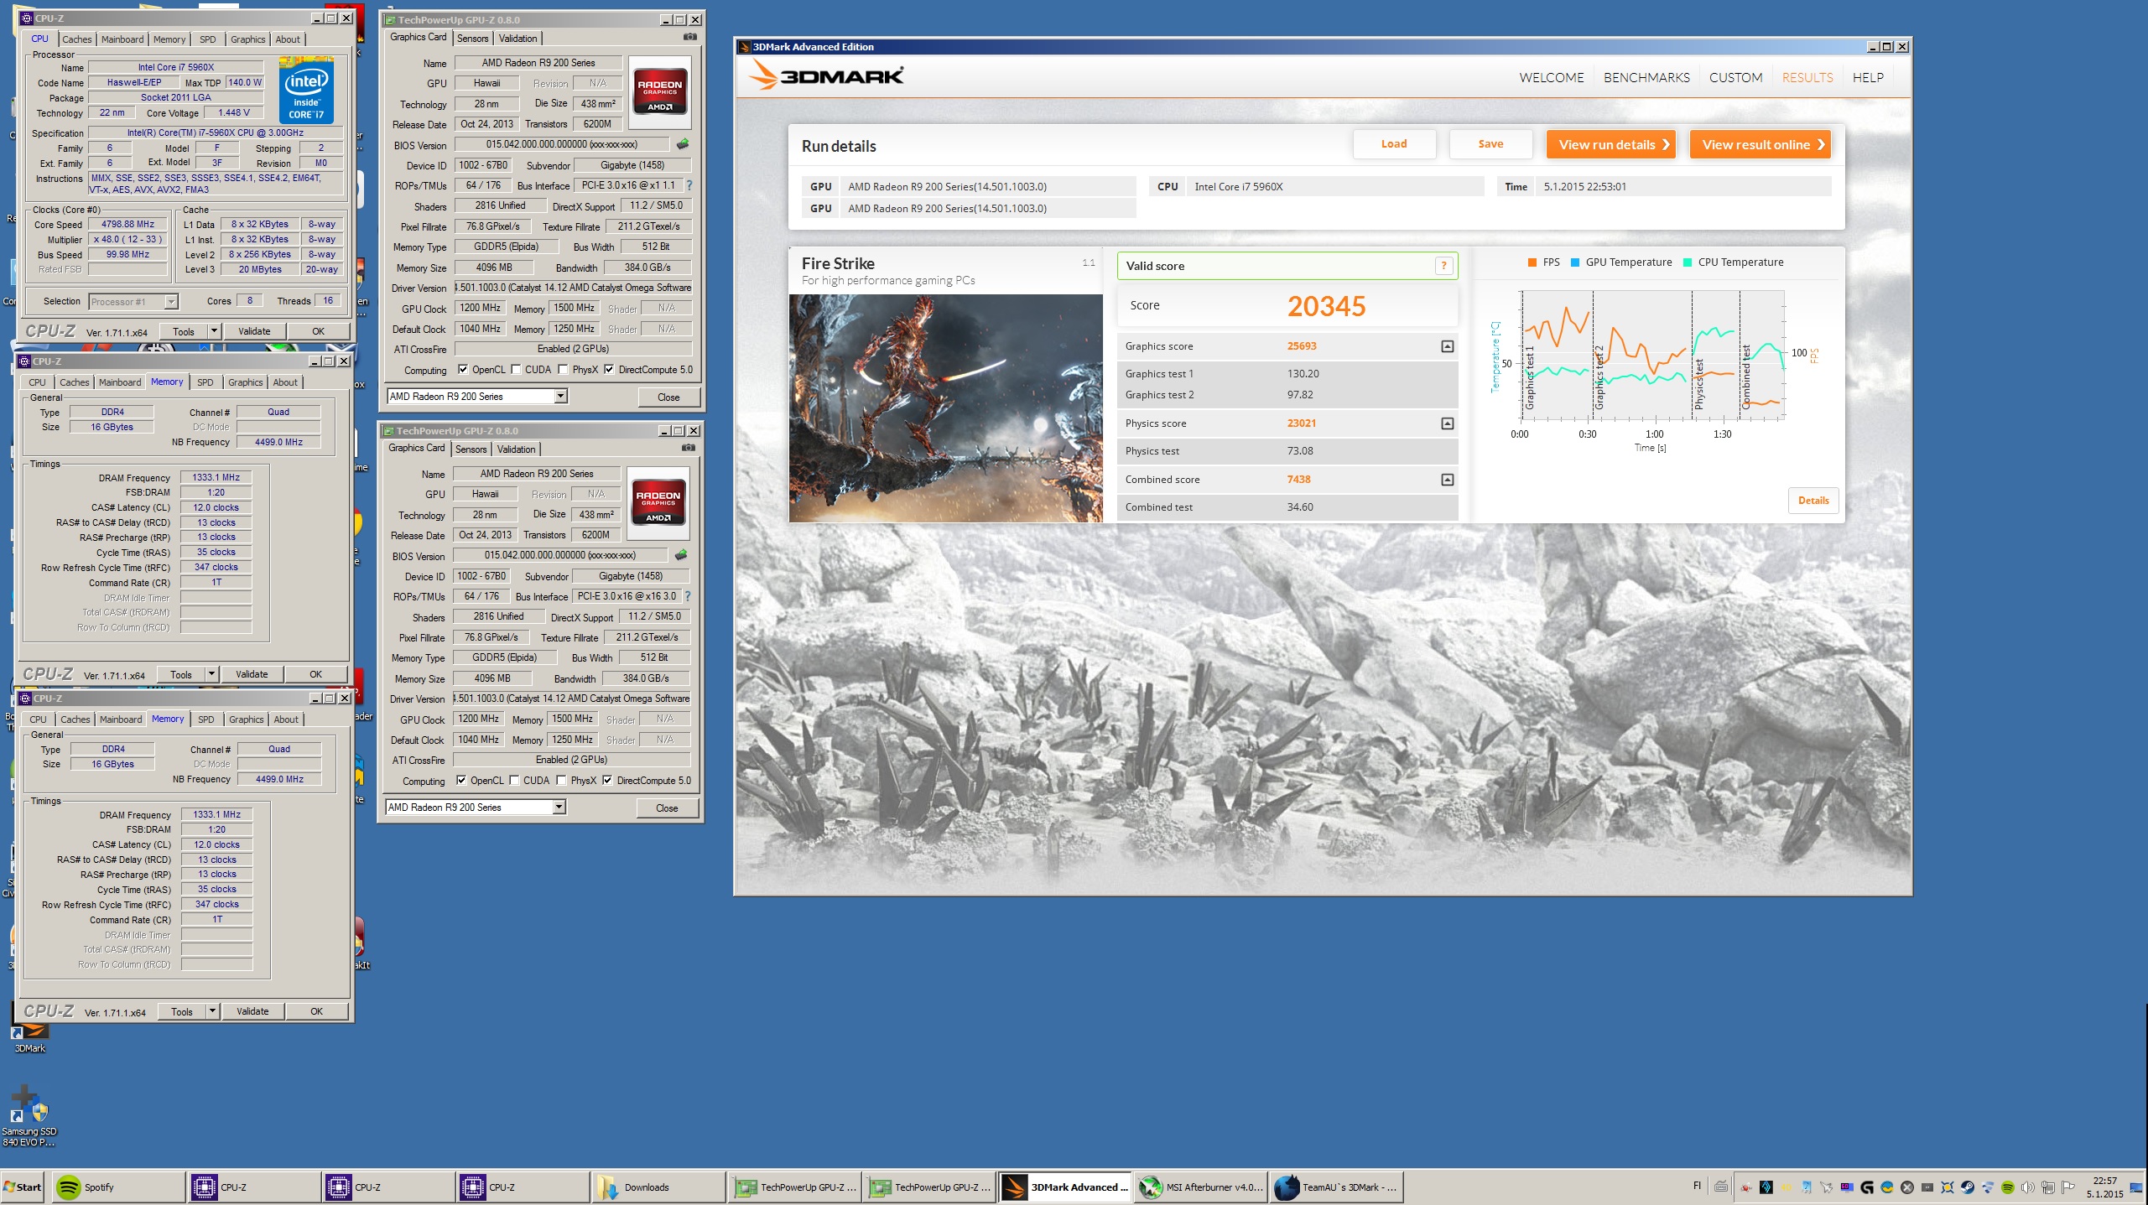
Task: Click the Details button under the chart
Action: tap(1813, 501)
